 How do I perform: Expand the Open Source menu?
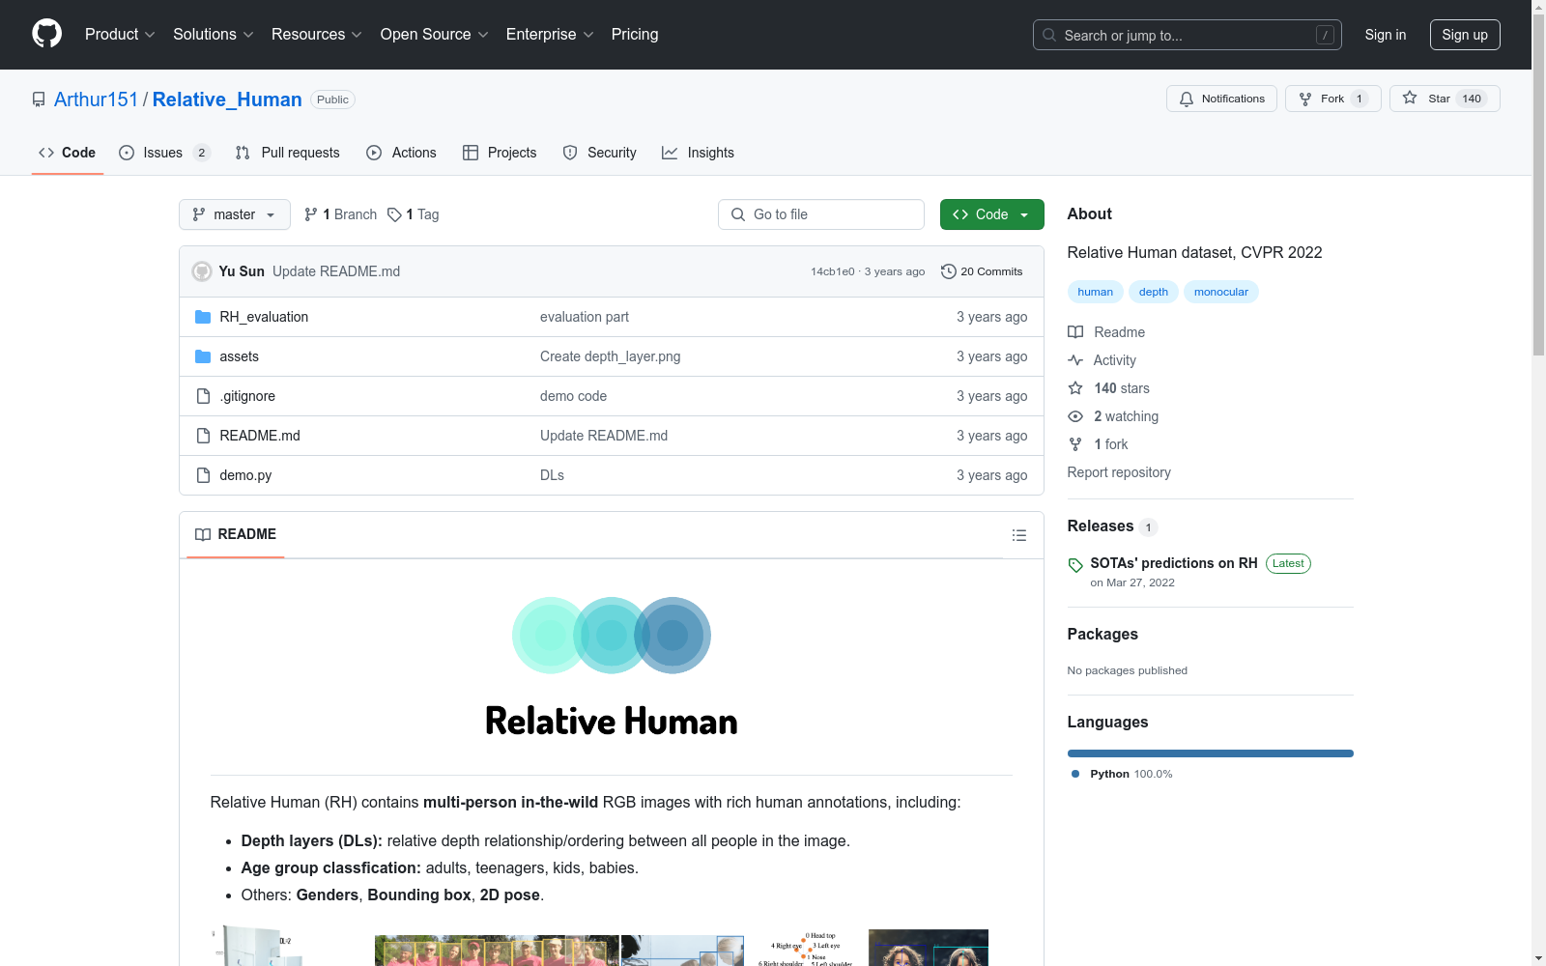click(435, 35)
